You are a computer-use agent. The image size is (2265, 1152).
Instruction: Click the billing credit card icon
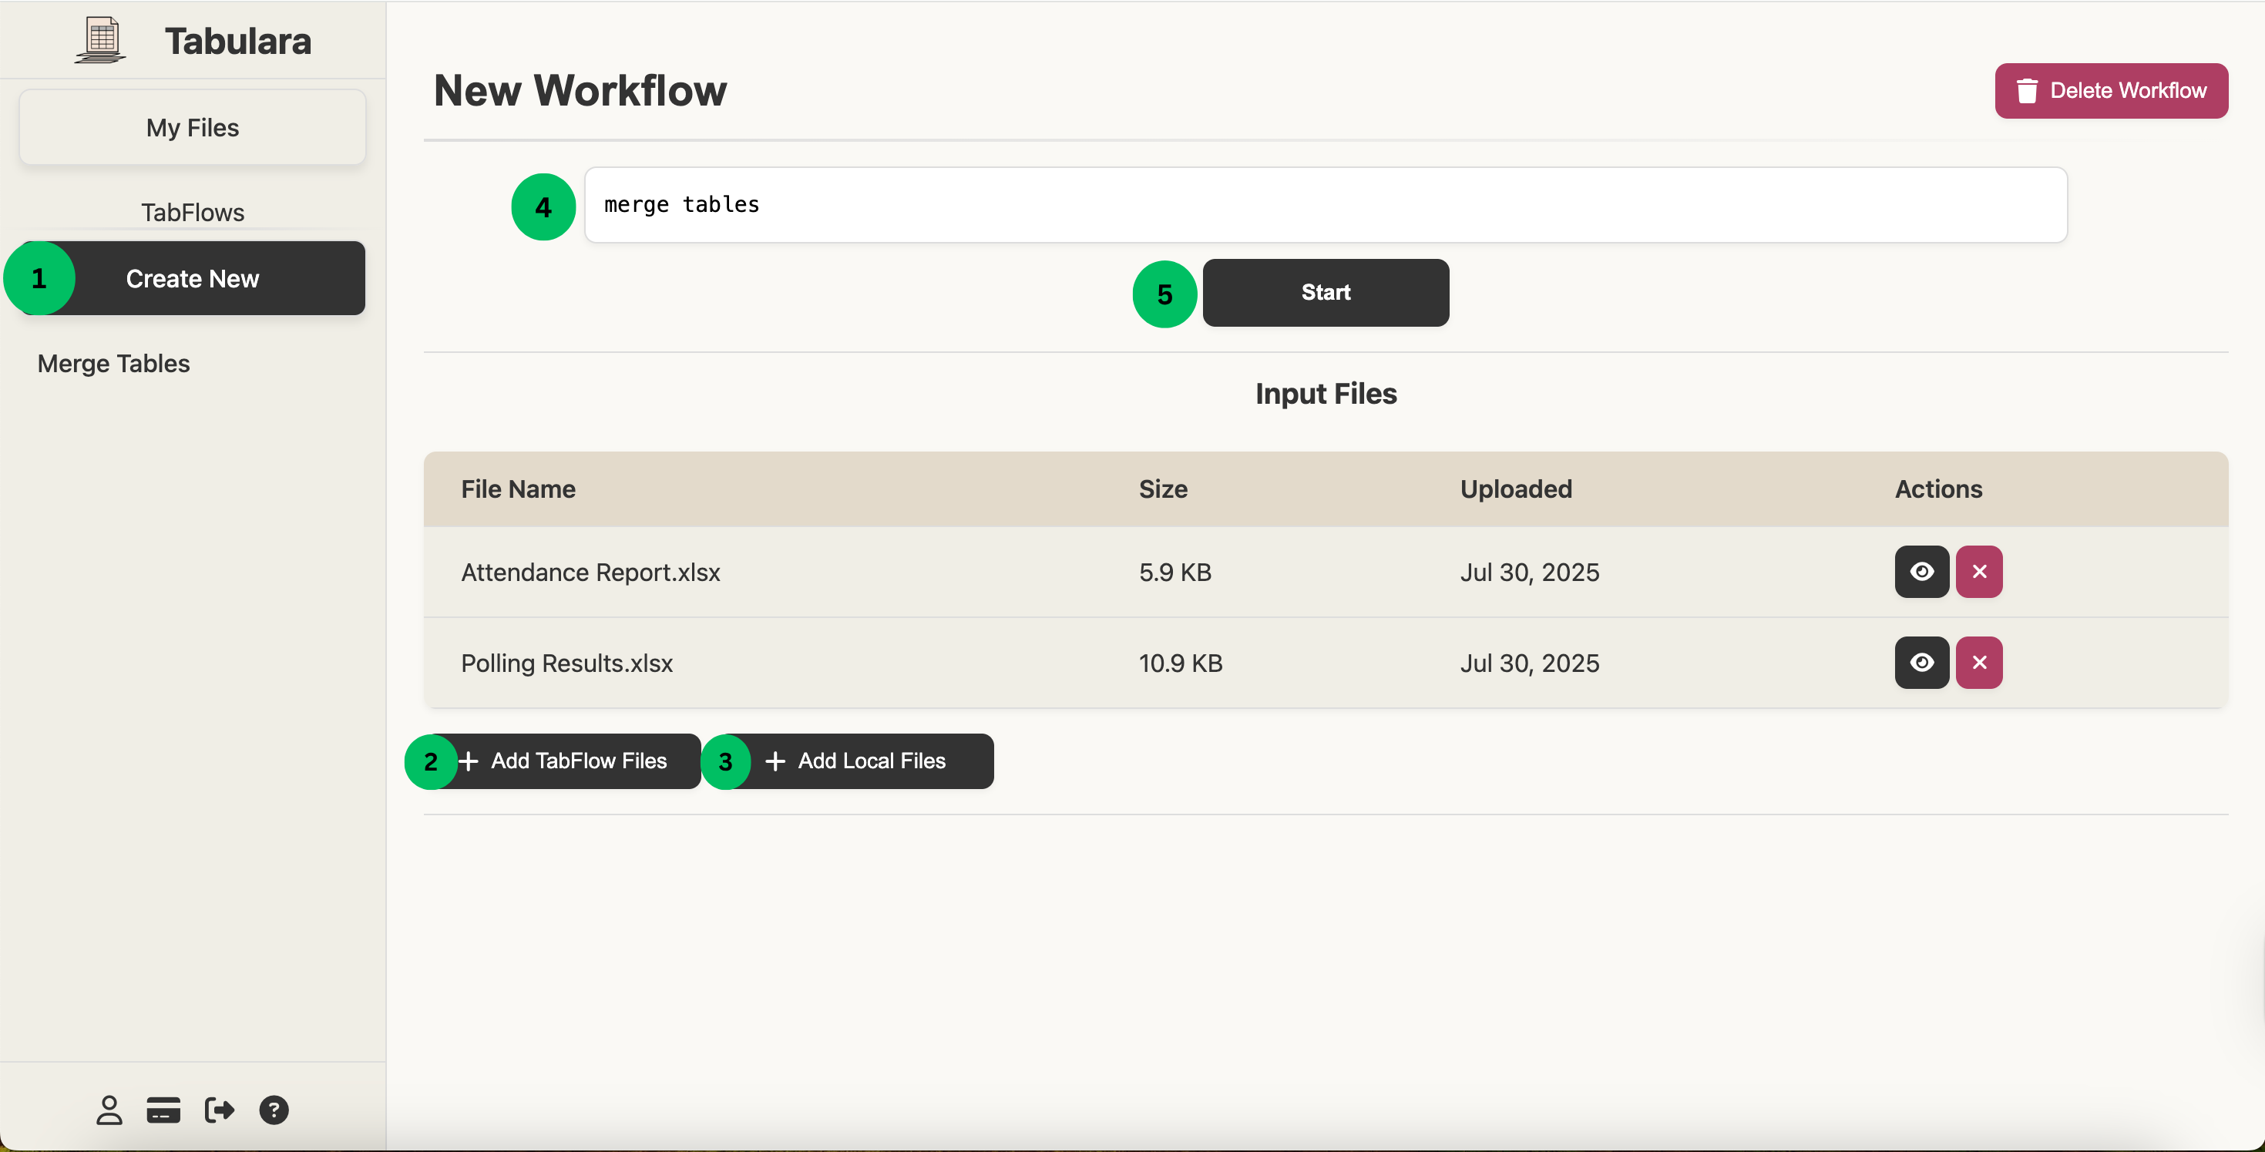coord(163,1110)
